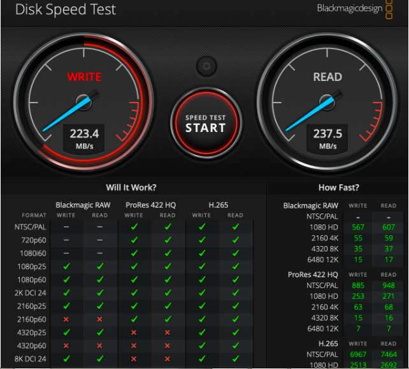The image size is (409, 369).
Task: Click the FORMAT column header
Action: (34, 215)
